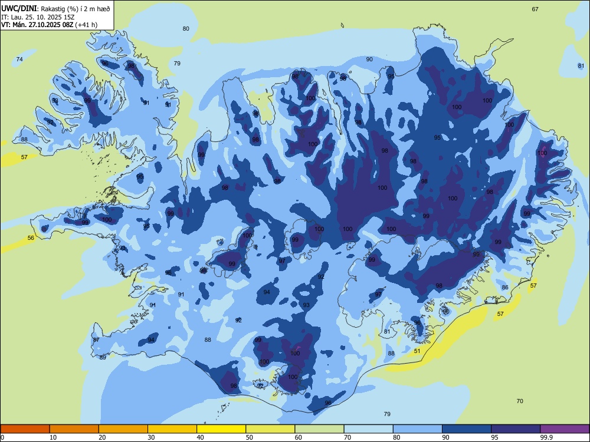This screenshot has width=590, height=442.
Task: Click the 'Rakastig (%) í 2 m hæð' label
Action: [76, 9]
